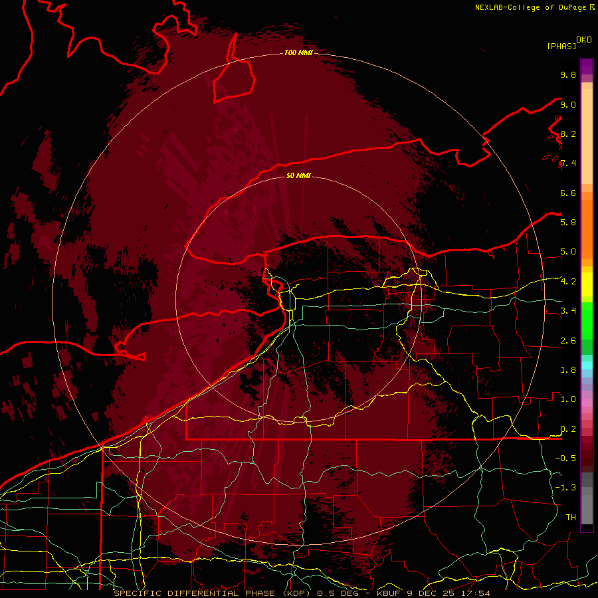Click the 6.6 scale value
Image resolution: width=598 pixels, height=598 pixels.
point(568,193)
